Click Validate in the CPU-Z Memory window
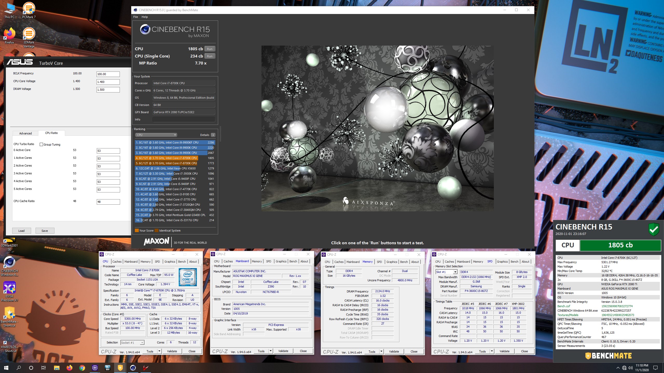Viewport: 664px width, 373px height. pyautogui.click(x=394, y=352)
